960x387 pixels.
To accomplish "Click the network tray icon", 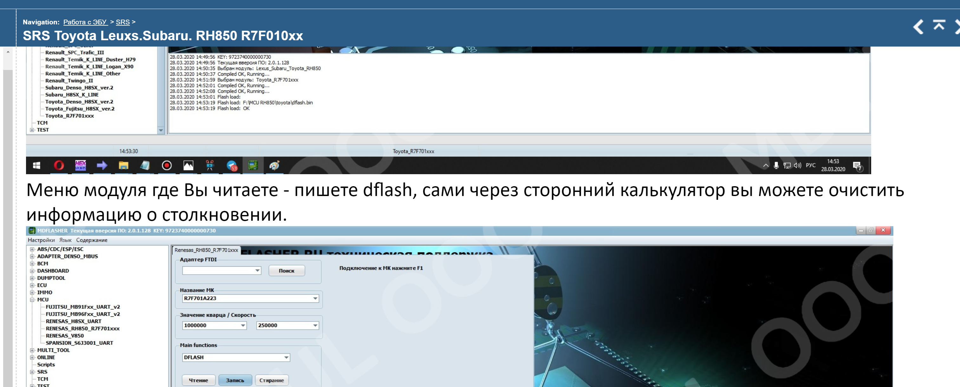I will point(787,166).
